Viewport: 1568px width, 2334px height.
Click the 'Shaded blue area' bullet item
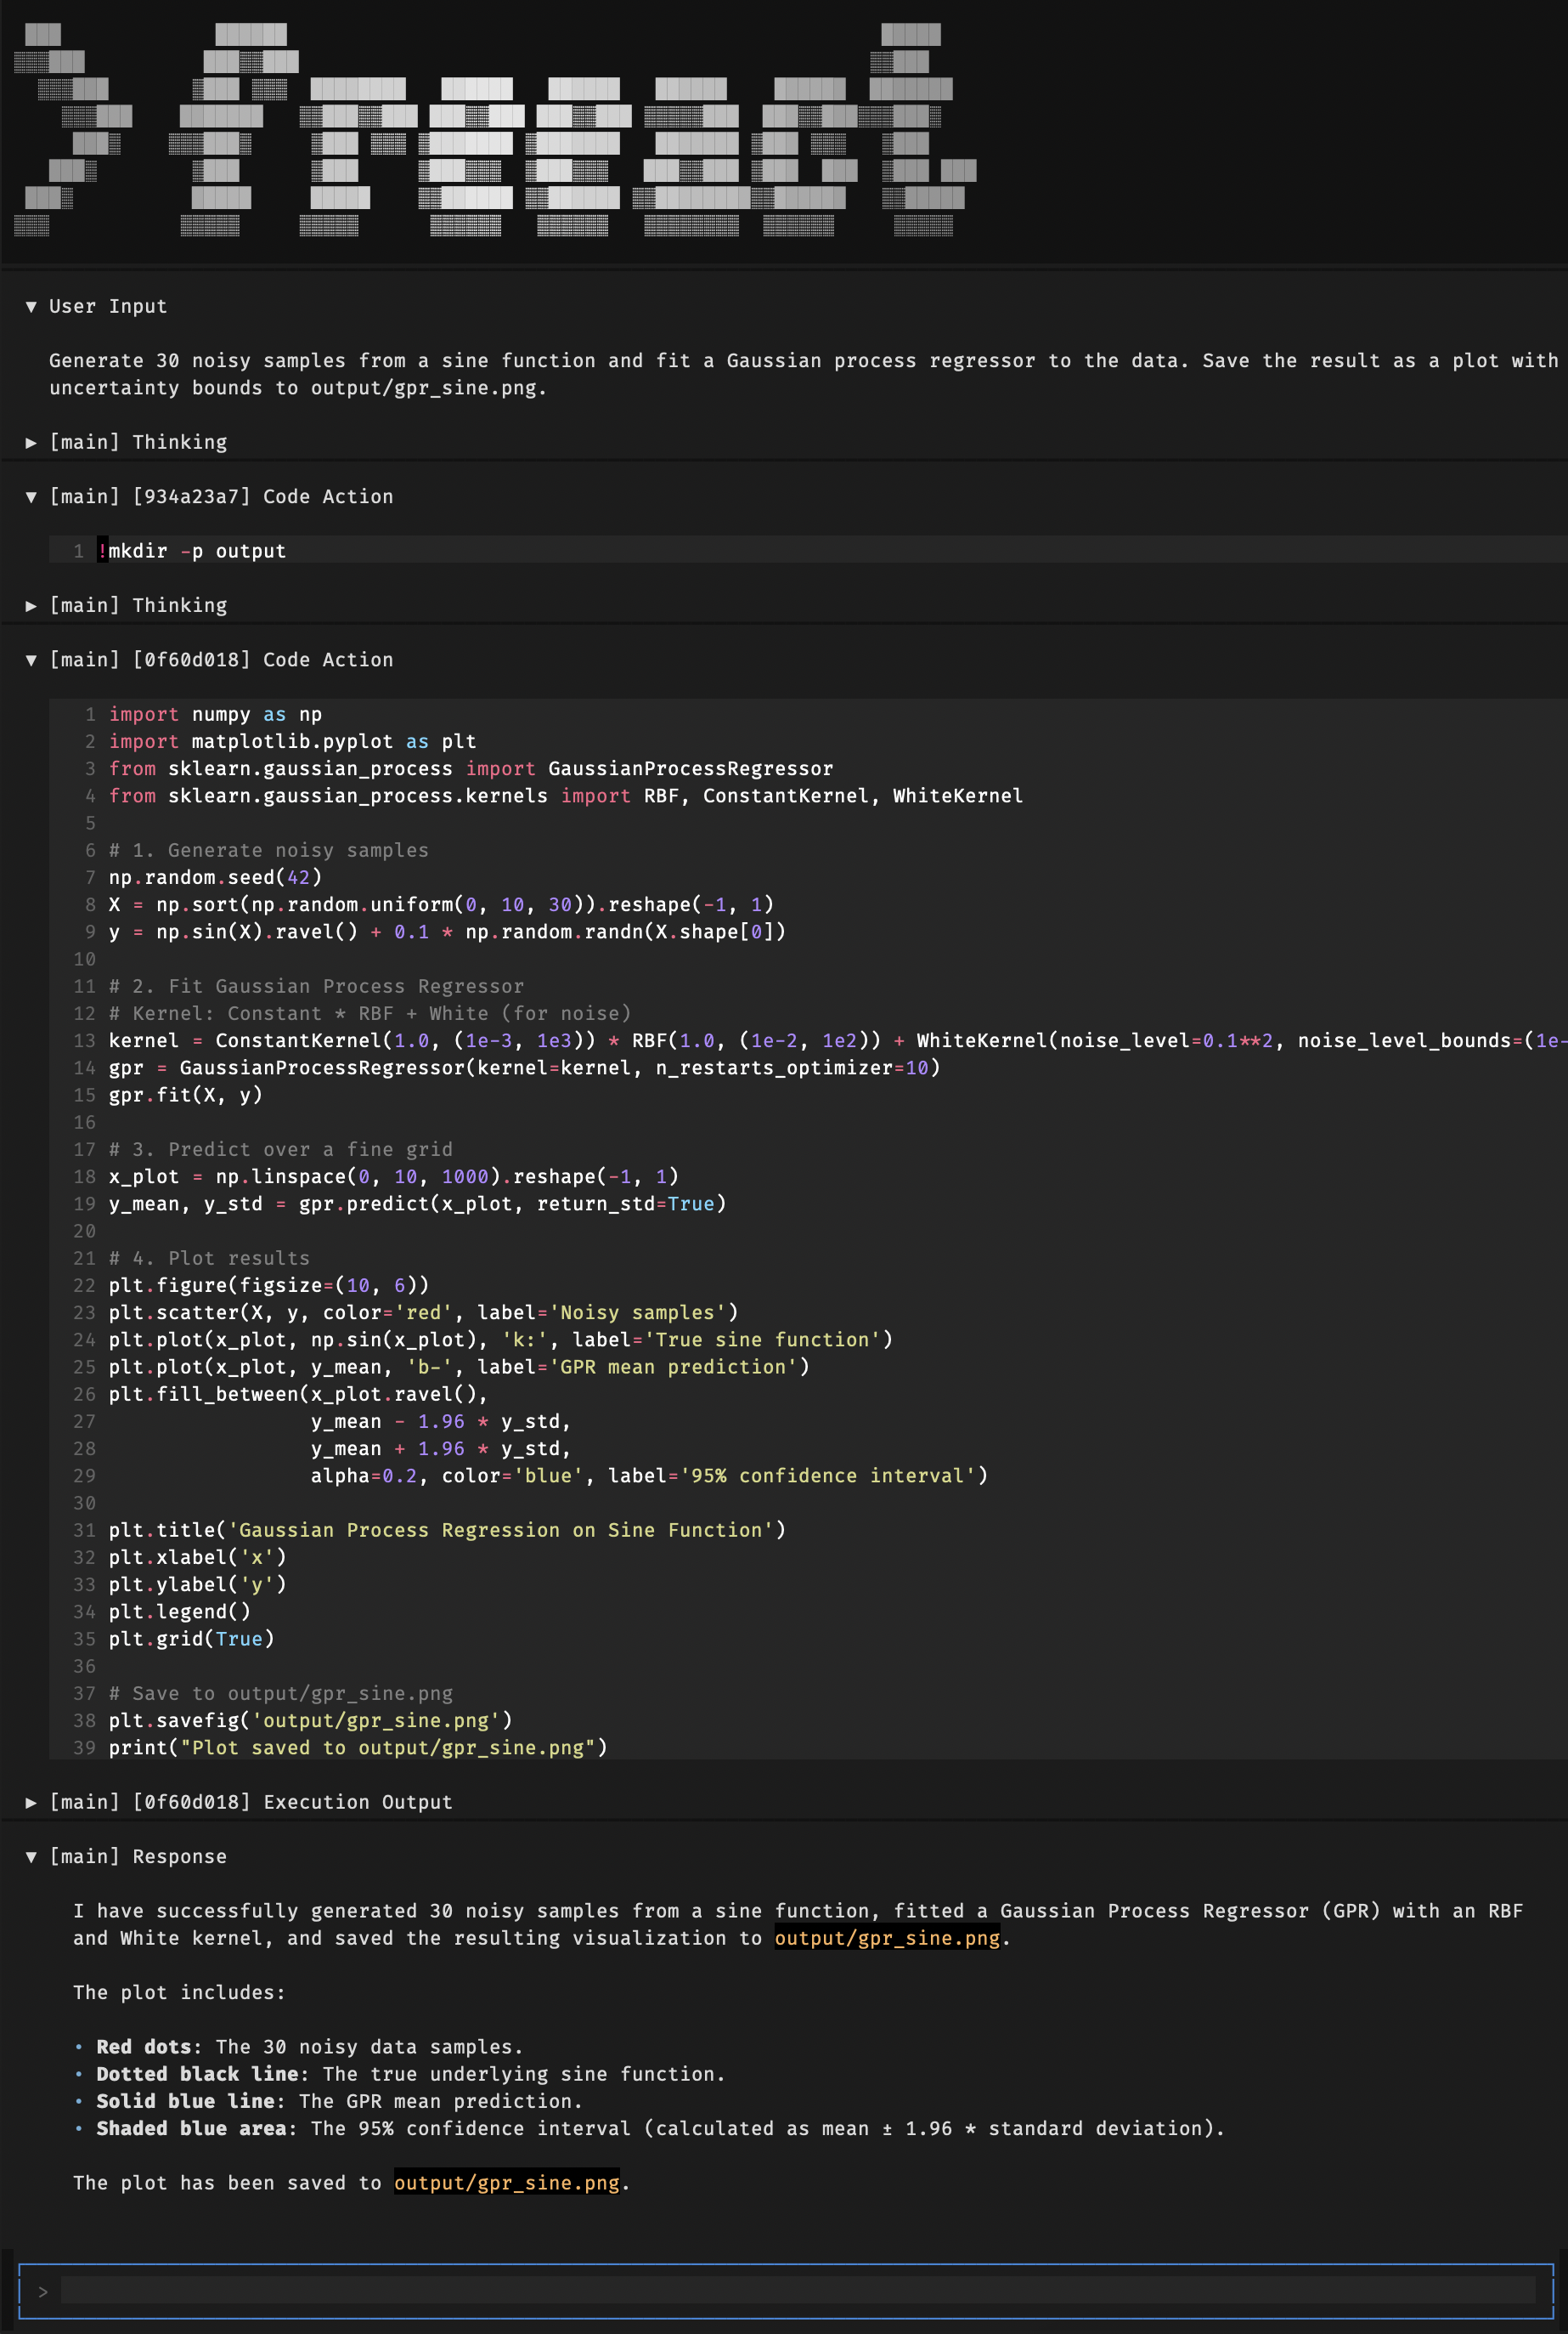[660, 2128]
